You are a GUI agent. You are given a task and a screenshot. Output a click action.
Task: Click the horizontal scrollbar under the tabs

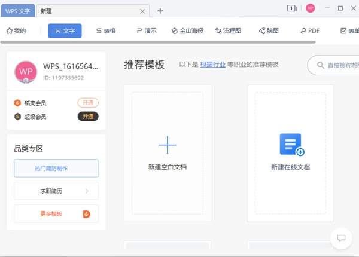[158, 42]
